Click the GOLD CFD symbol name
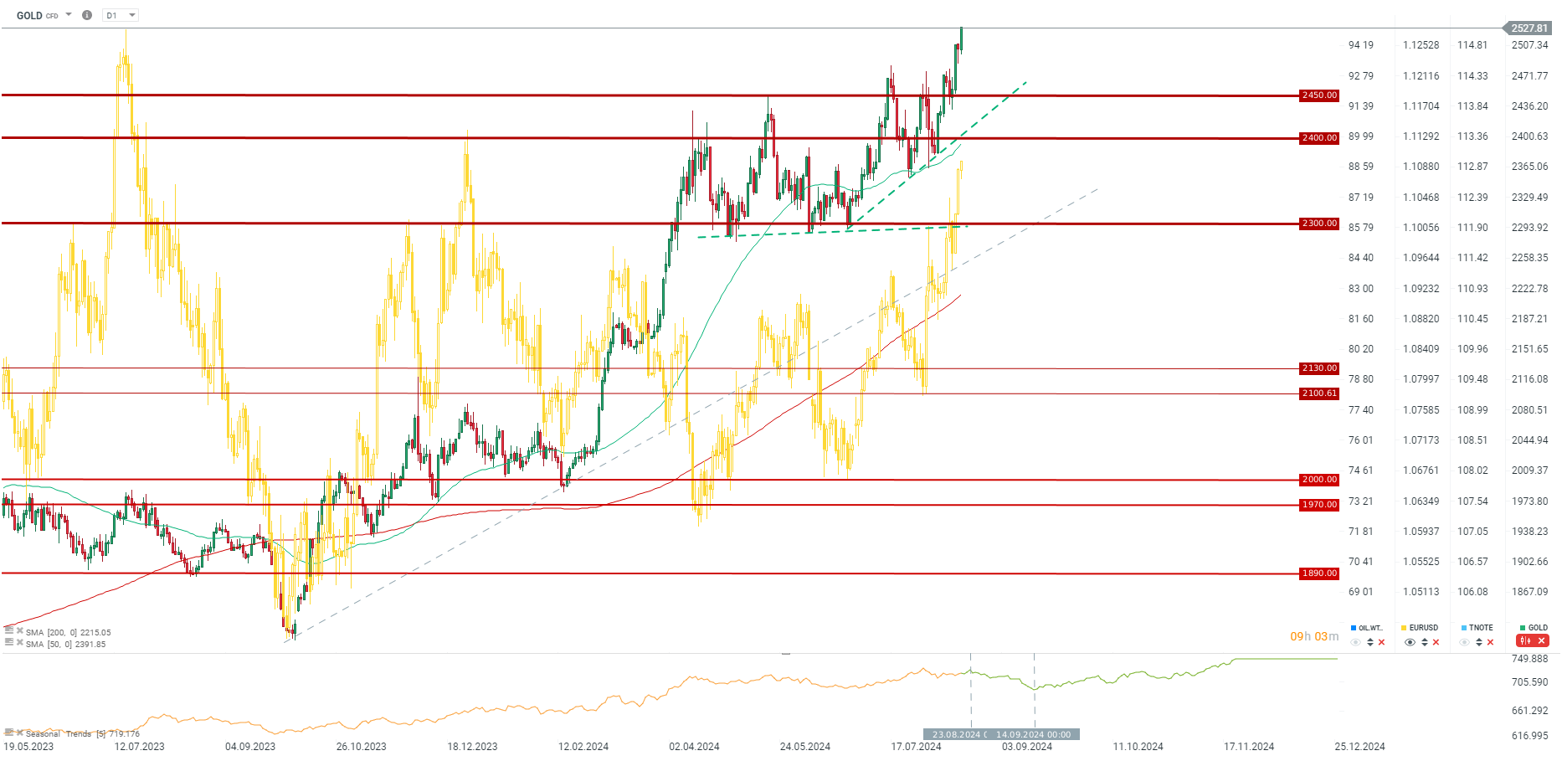1562x761 pixels. 38,16
